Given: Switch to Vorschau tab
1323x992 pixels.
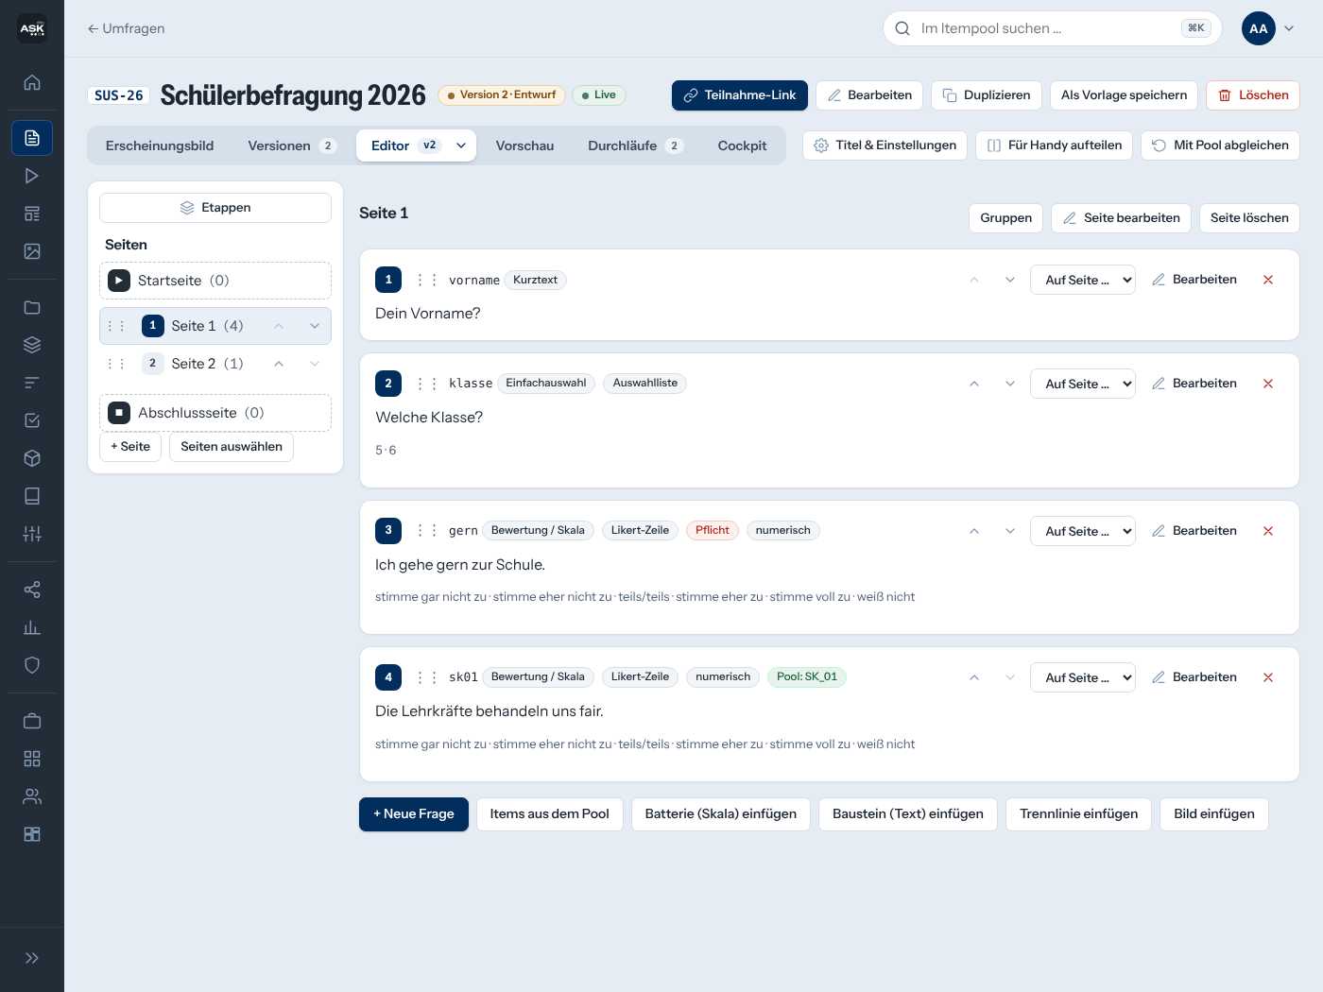Looking at the screenshot, I should (x=524, y=145).
